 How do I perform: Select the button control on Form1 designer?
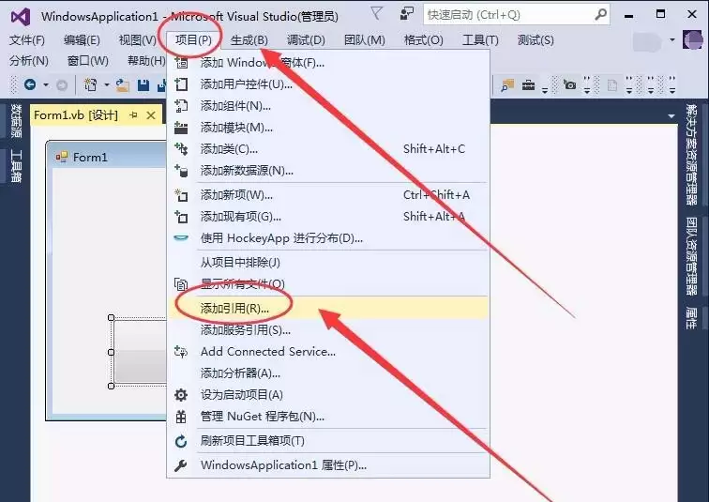(x=139, y=352)
